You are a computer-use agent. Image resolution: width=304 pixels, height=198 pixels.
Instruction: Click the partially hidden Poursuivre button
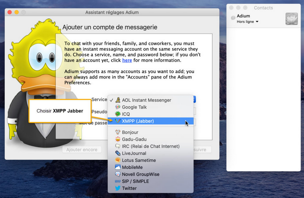(202, 149)
